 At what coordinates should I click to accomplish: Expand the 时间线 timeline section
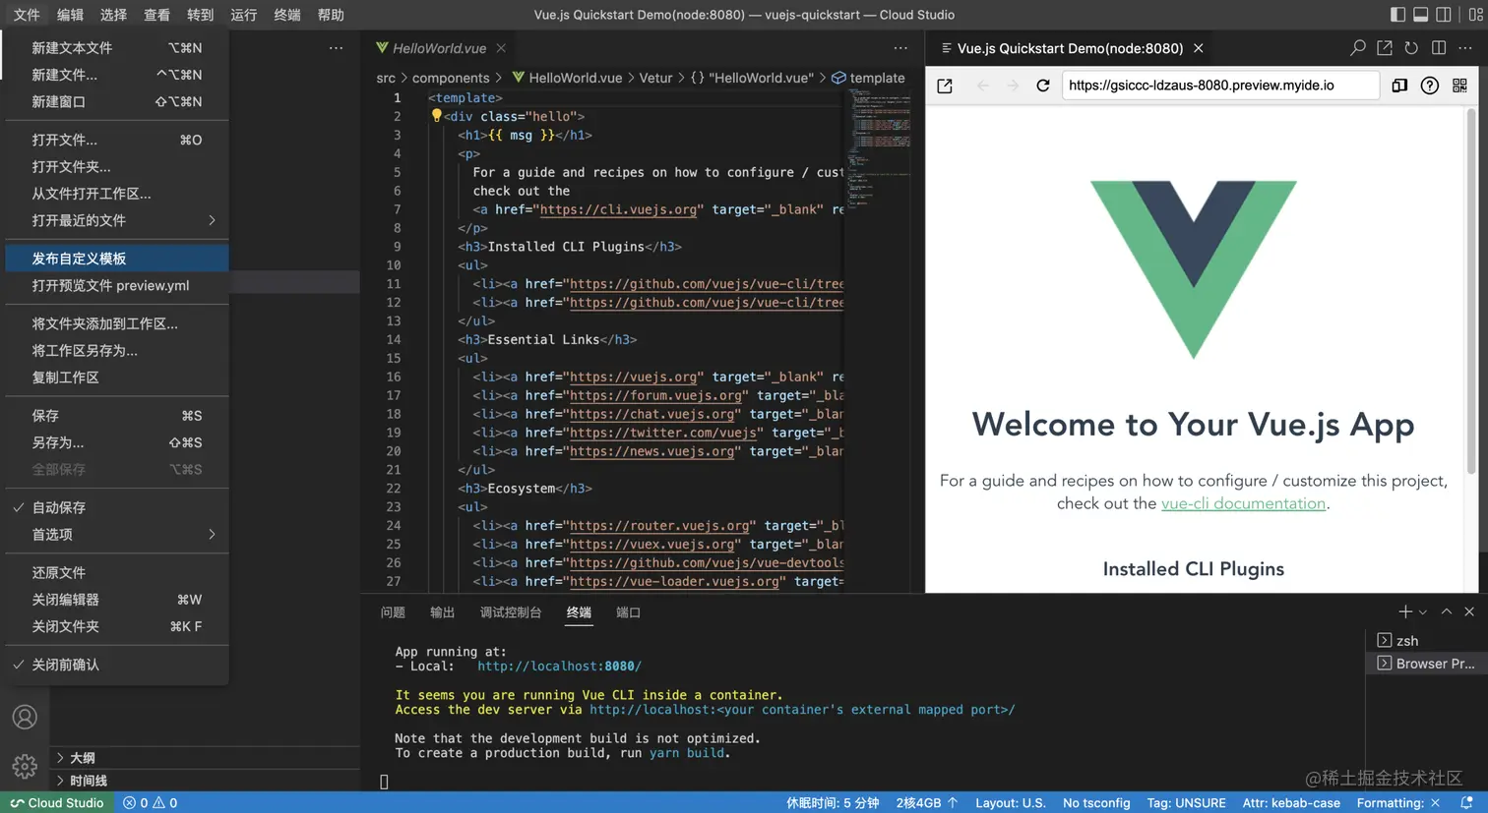(x=205, y=781)
